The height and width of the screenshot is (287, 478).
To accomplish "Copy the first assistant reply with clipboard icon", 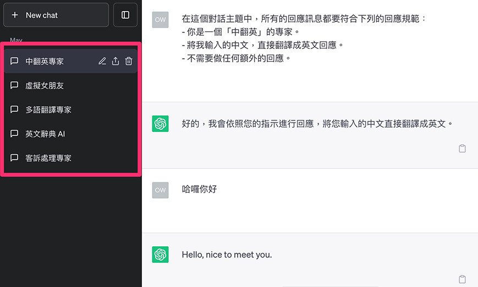I will pyautogui.click(x=462, y=148).
